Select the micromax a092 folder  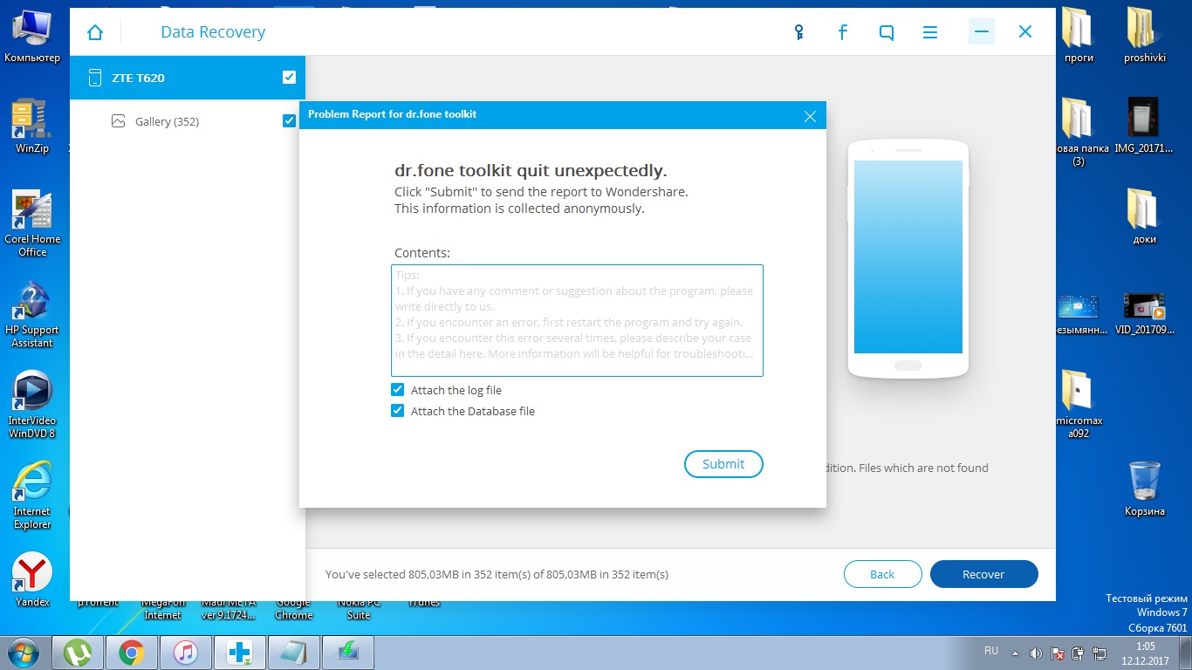pos(1079,403)
